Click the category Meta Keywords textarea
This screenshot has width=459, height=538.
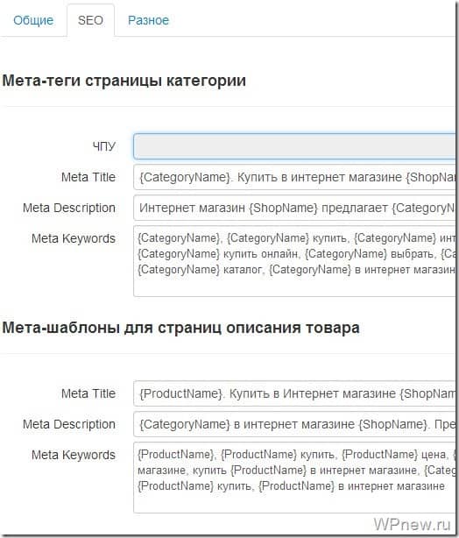(294, 261)
